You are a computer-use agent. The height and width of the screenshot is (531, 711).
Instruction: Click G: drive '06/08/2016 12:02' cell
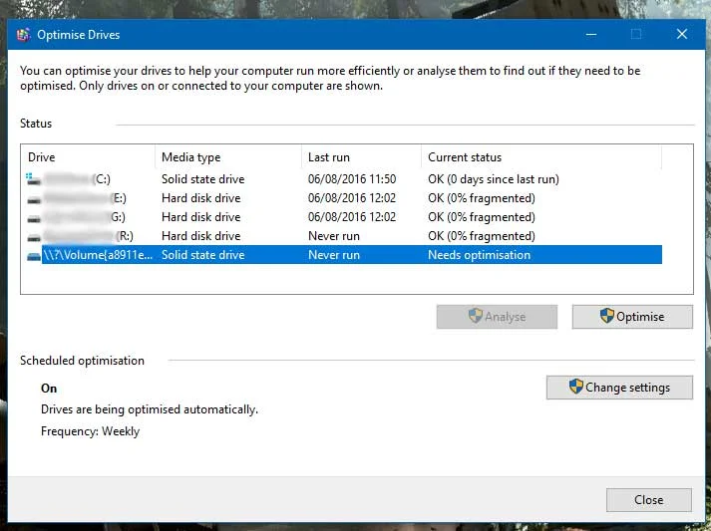click(x=352, y=217)
